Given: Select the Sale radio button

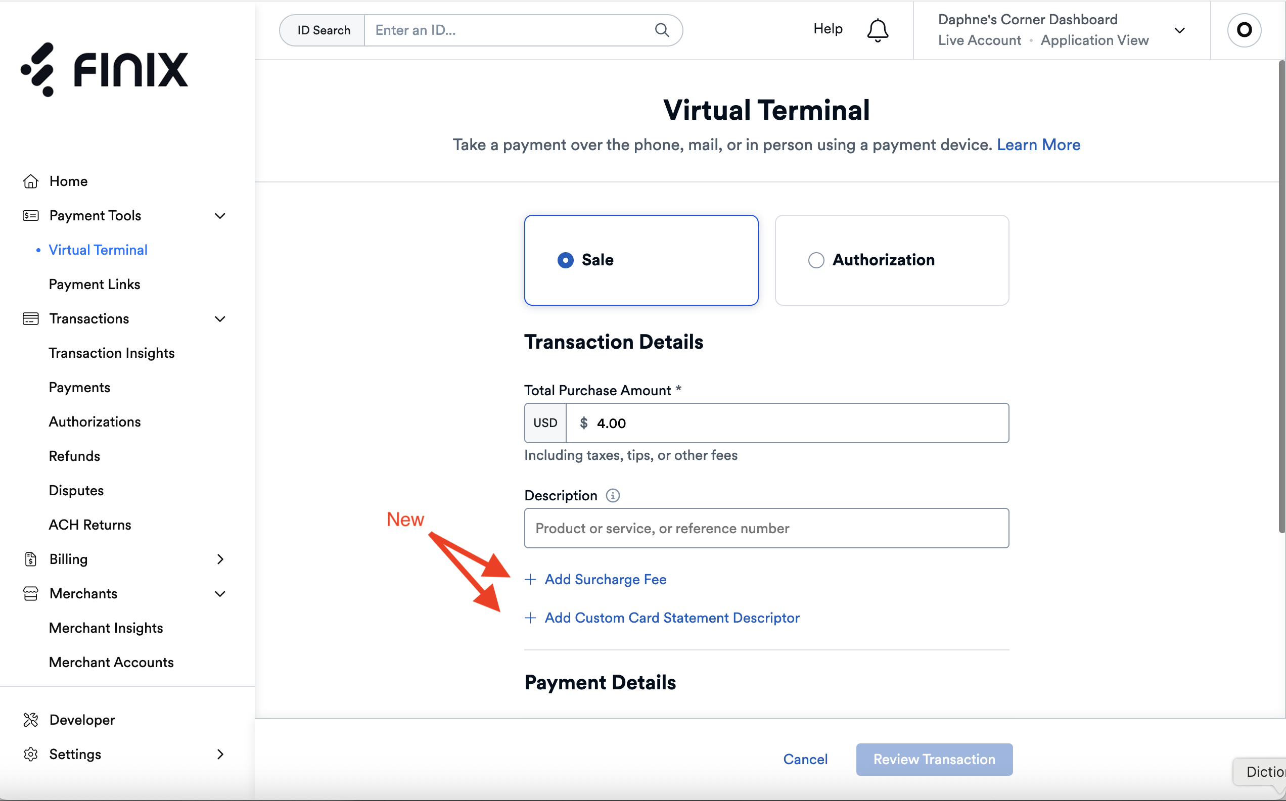Looking at the screenshot, I should pyautogui.click(x=565, y=260).
